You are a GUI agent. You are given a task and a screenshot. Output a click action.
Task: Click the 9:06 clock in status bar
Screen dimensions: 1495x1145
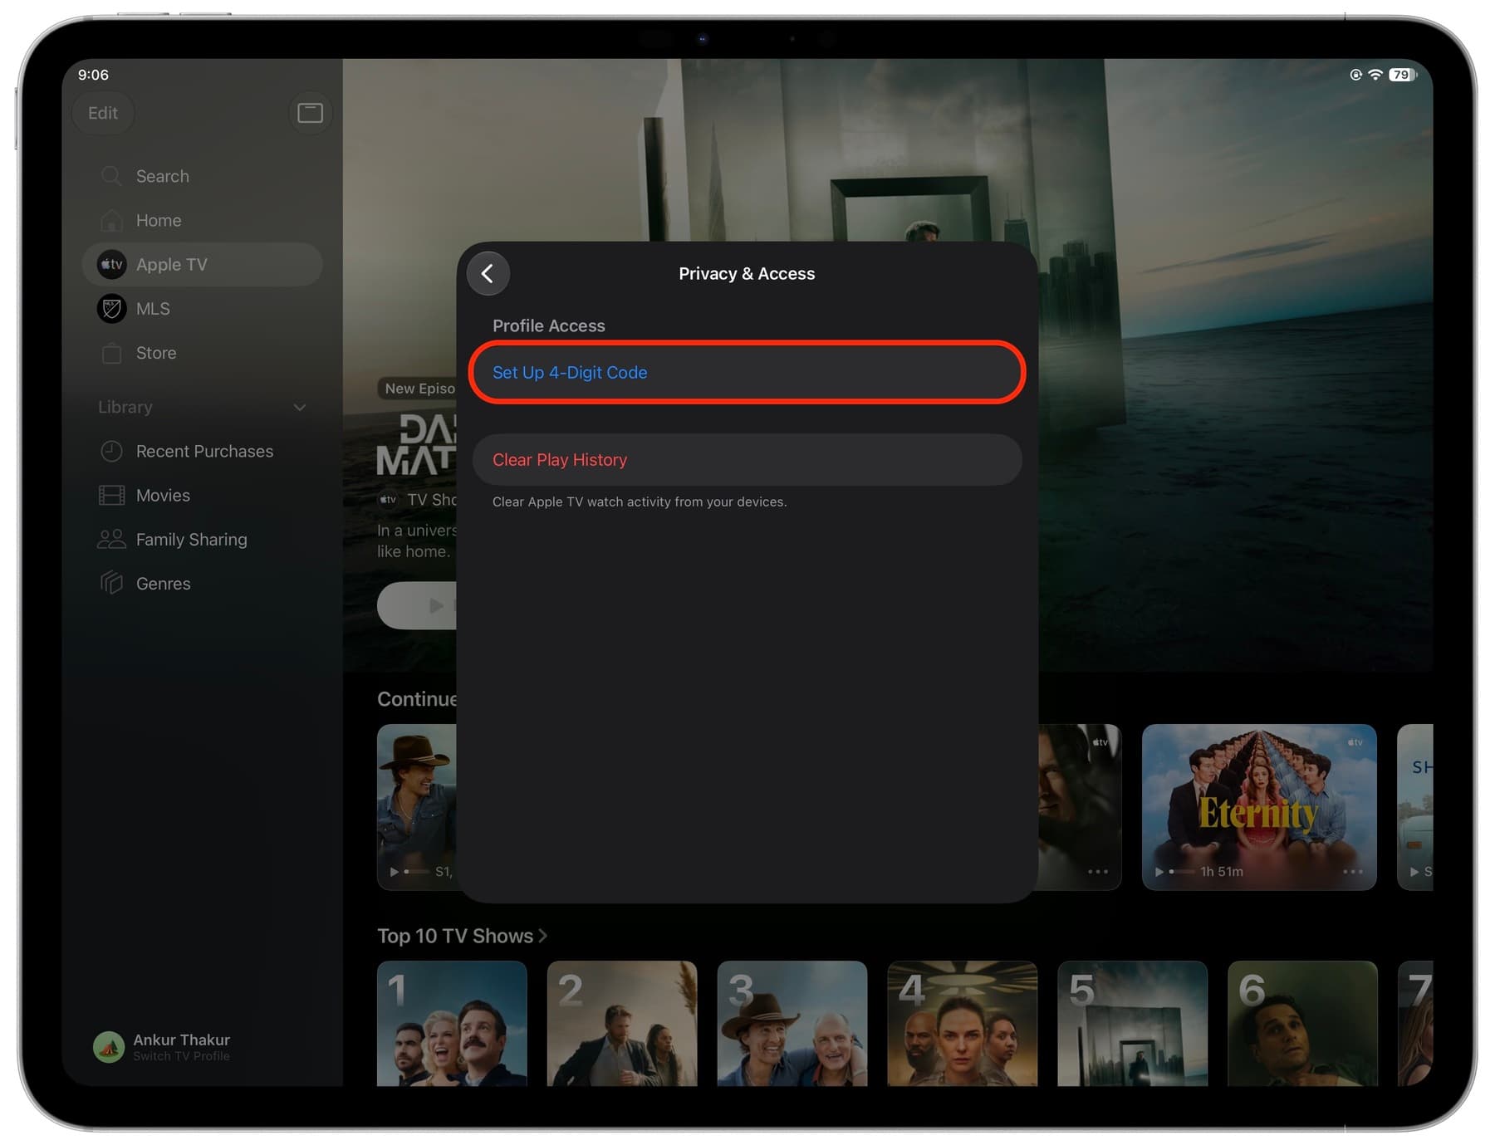pyautogui.click(x=93, y=75)
